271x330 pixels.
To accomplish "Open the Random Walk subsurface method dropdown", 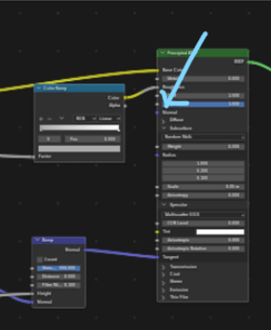I will pos(204,137).
